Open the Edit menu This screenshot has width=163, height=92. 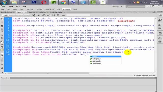click(x=8, y=9)
